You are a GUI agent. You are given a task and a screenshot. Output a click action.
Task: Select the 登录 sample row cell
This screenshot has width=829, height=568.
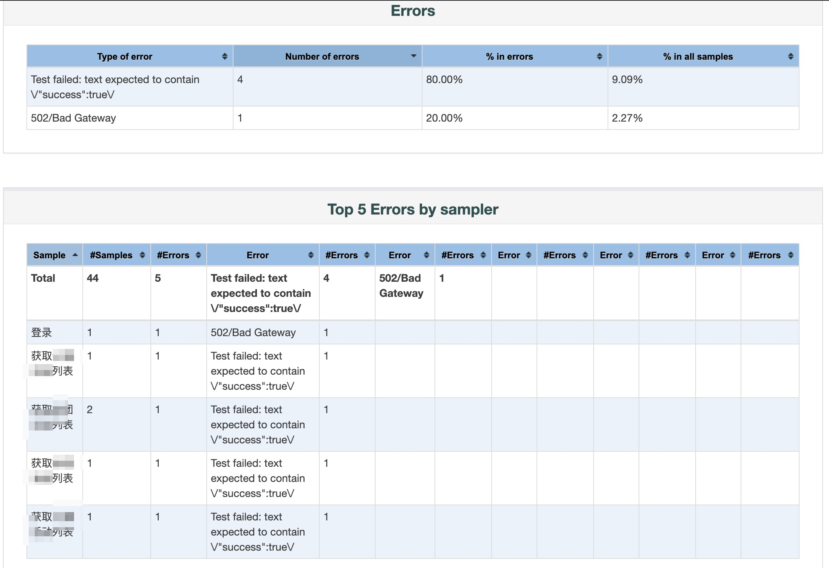(41, 332)
